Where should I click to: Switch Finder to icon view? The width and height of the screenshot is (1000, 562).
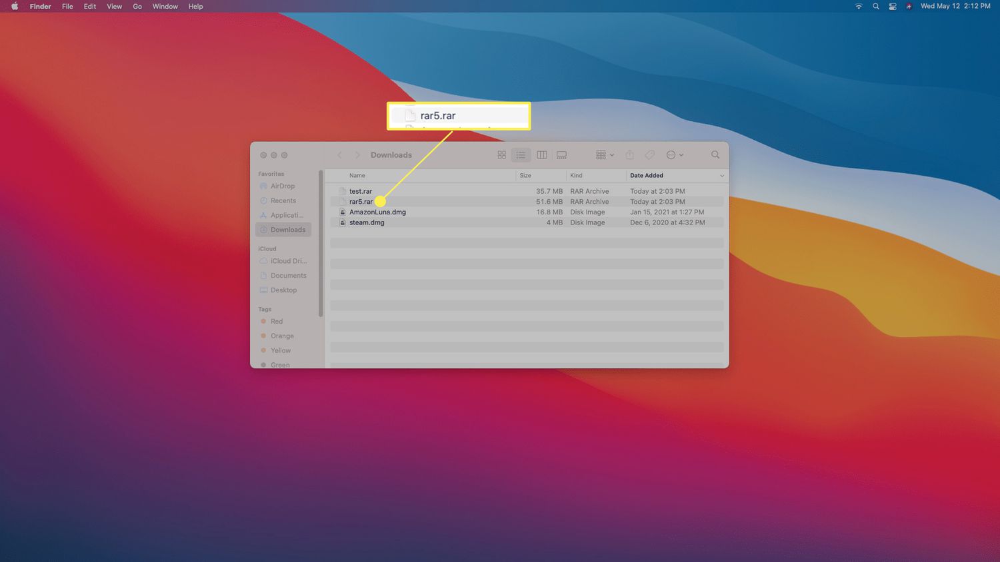[501, 155]
